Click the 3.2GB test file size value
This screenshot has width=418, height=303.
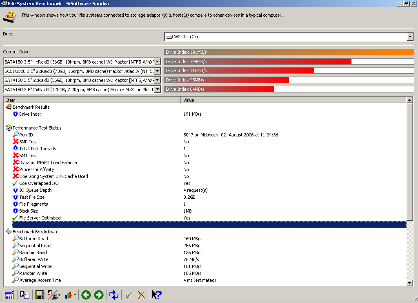[x=189, y=197]
